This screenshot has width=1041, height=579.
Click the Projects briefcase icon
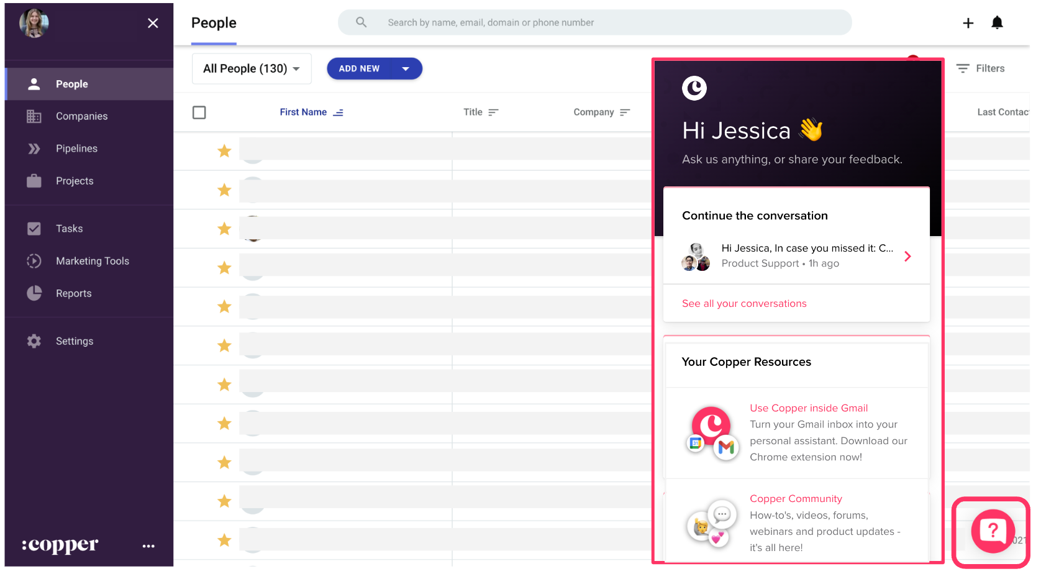[34, 181]
